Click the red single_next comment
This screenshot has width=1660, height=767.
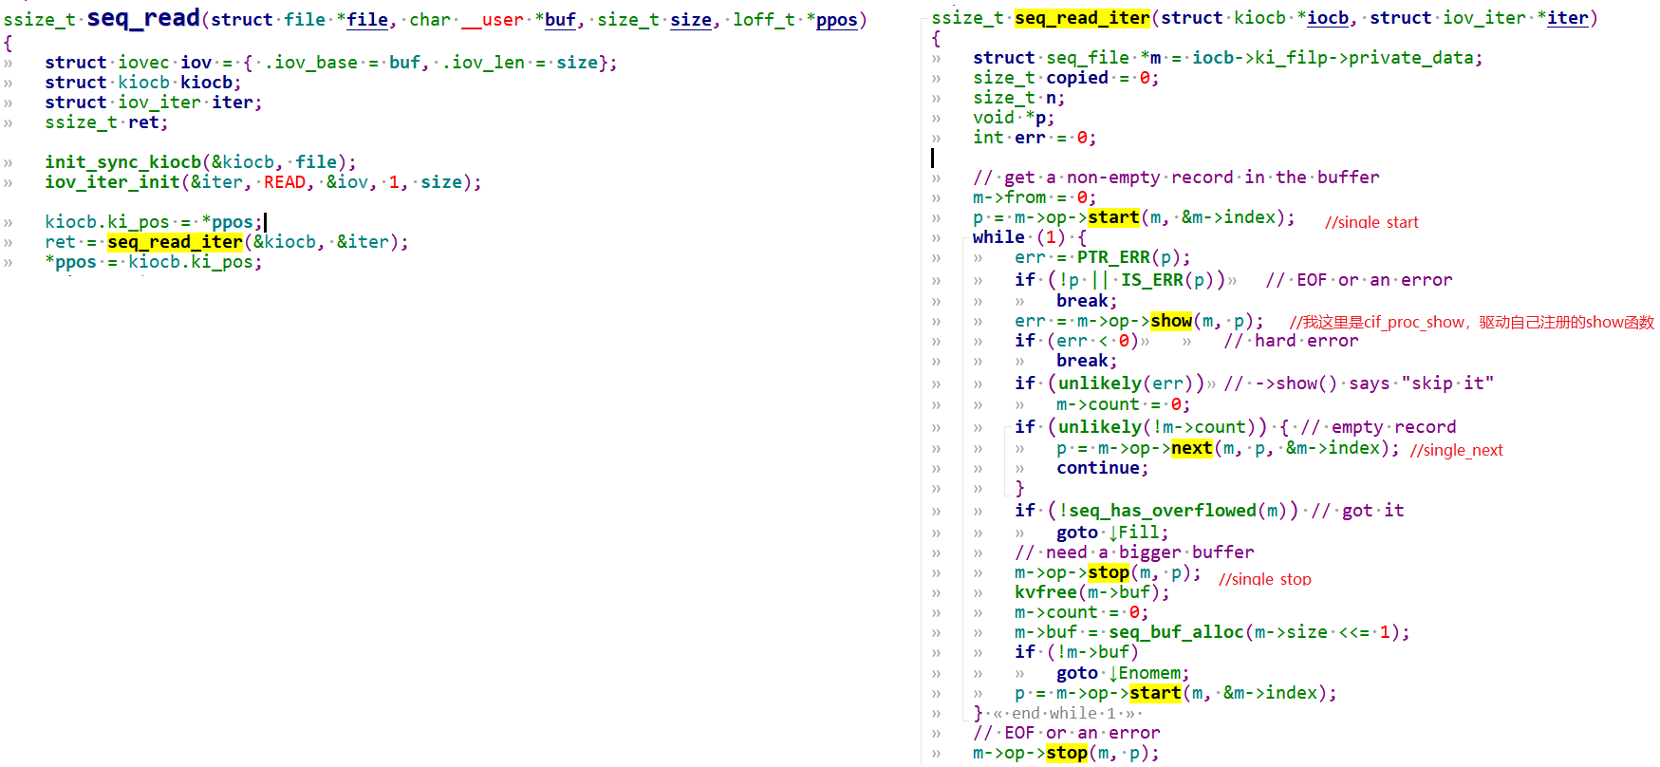1456,450
